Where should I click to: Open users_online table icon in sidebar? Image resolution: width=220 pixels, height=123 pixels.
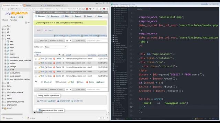pos(8,73)
